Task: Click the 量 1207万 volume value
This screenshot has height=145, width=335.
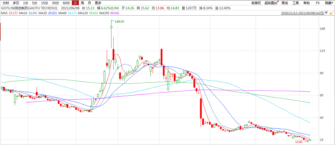Action: 189,8
